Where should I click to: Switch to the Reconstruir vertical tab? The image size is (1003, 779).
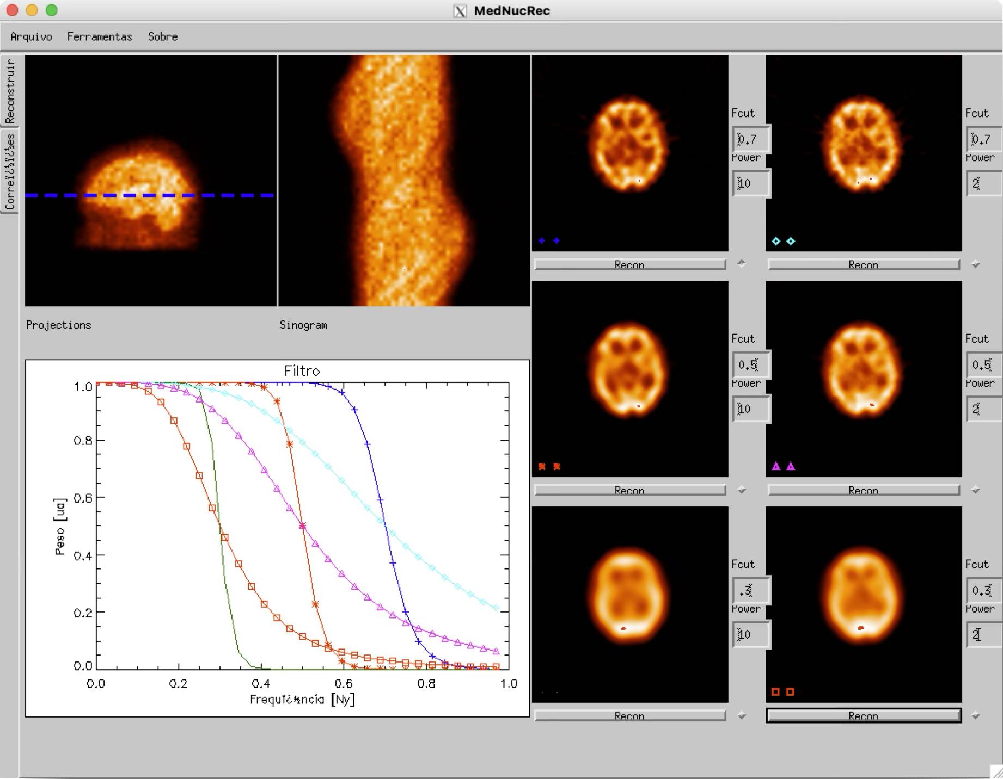point(10,91)
